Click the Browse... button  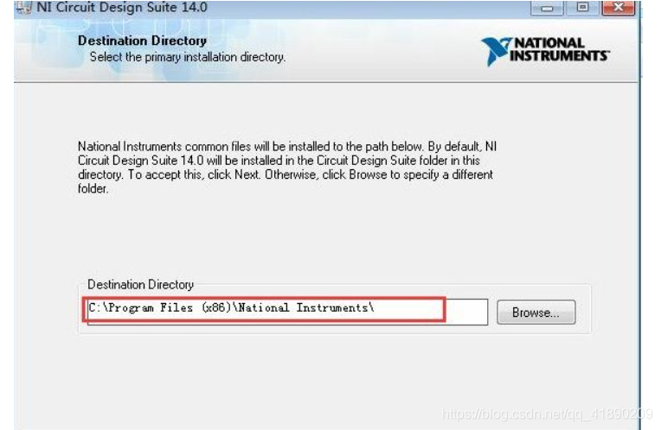tap(536, 313)
